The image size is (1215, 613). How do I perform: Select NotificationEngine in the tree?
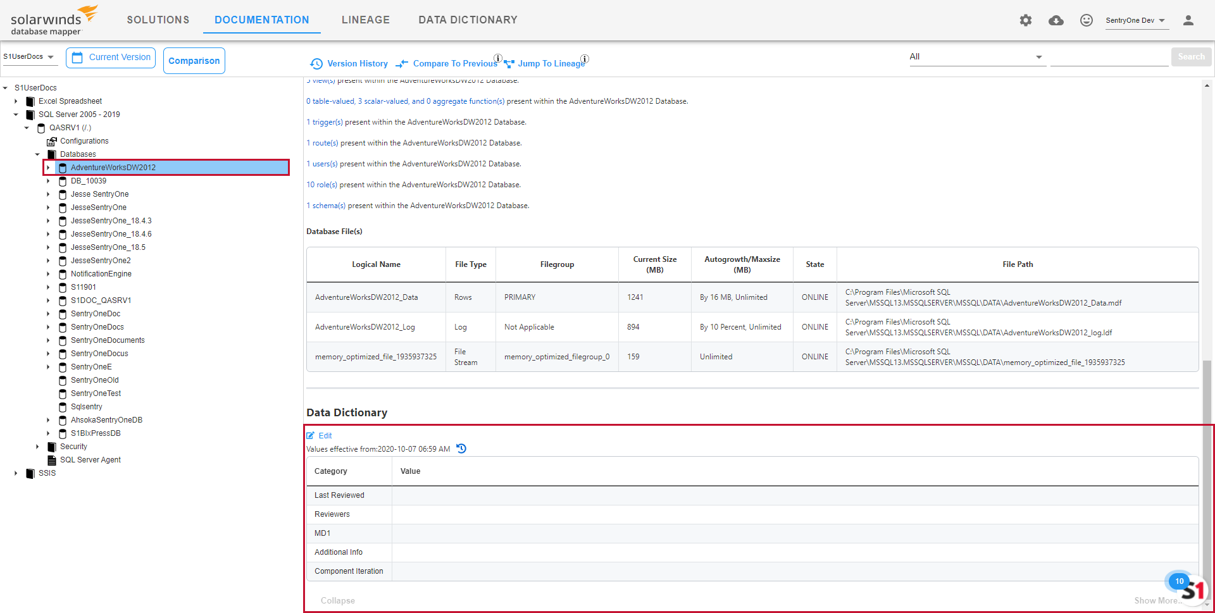click(101, 274)
